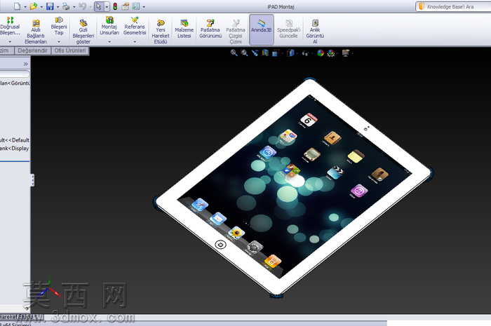Viewport: 491px width, 326px height.
Task: Select the 'ank<Display' tree row
Action: (15, 149)
